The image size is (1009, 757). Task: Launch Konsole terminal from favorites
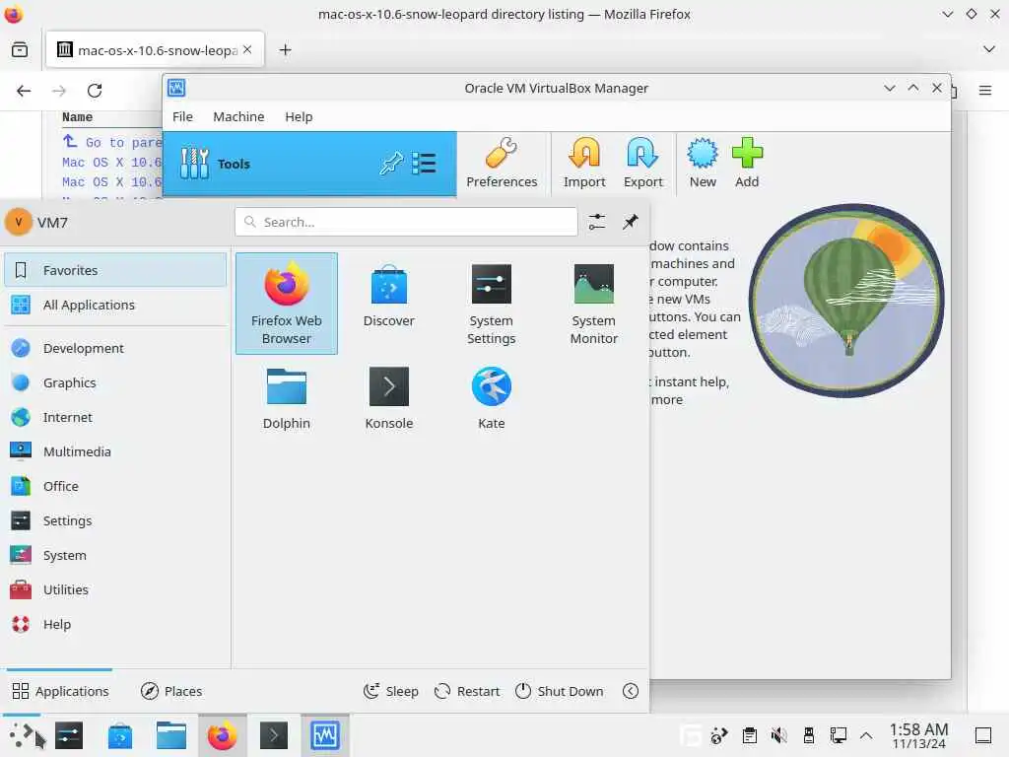pyautogui.click(x=388, y=398)
